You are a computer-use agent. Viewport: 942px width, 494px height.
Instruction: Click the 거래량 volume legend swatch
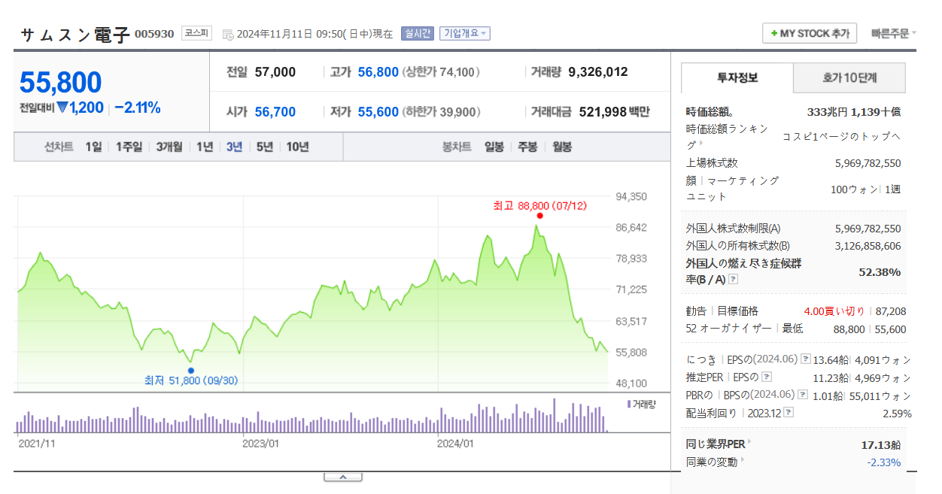pos(629,404)
